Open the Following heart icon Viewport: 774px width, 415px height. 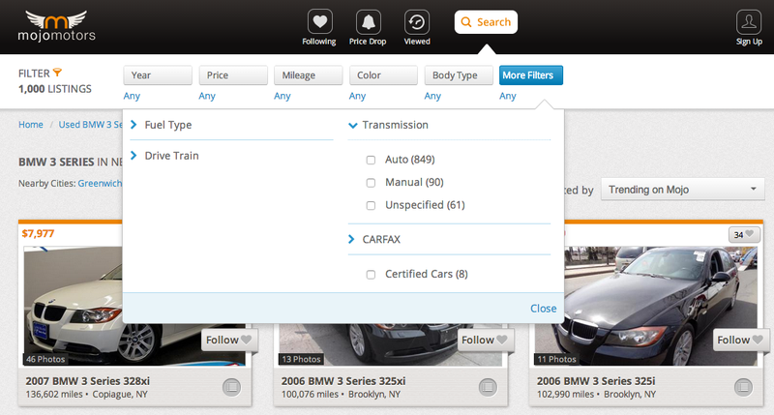[x=319, y=22]
